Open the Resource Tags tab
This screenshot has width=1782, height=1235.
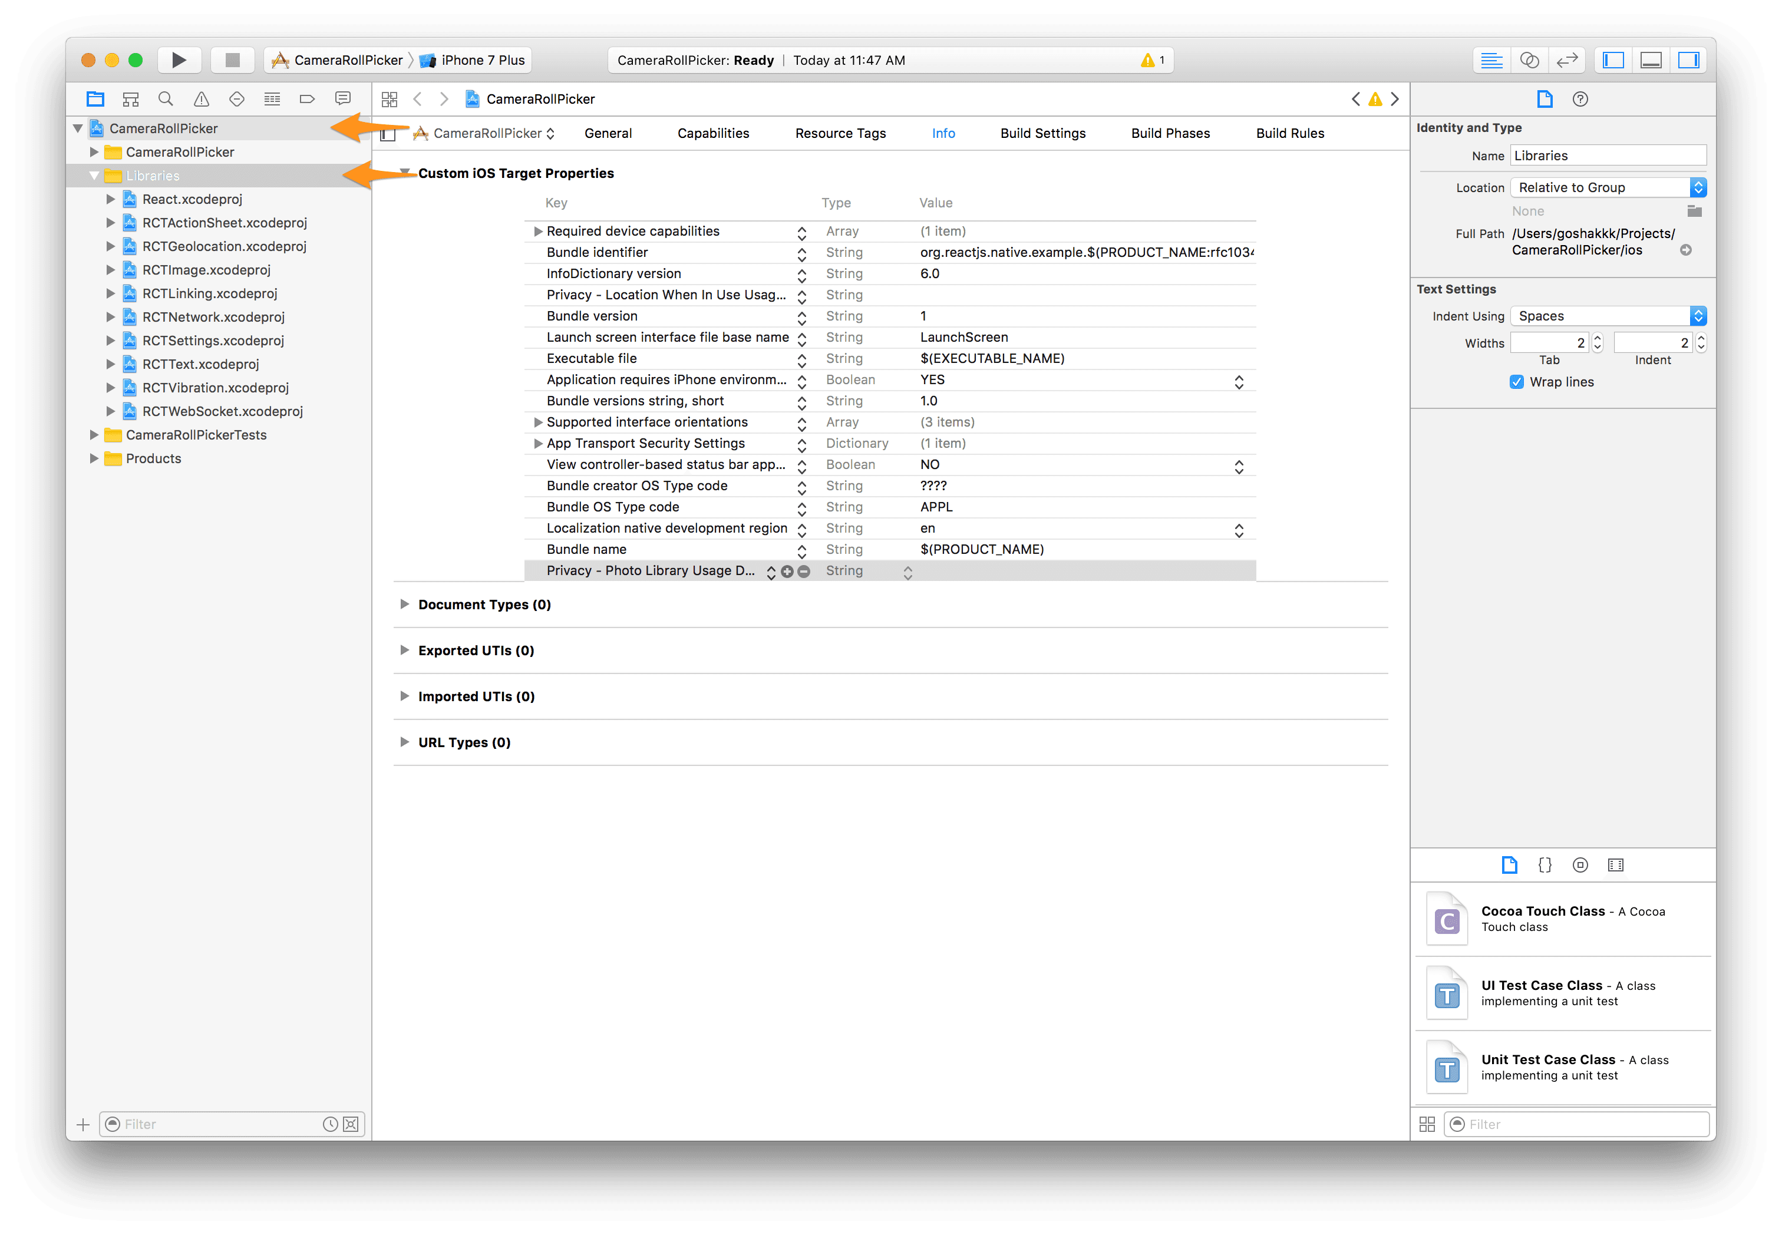[840, 133]
